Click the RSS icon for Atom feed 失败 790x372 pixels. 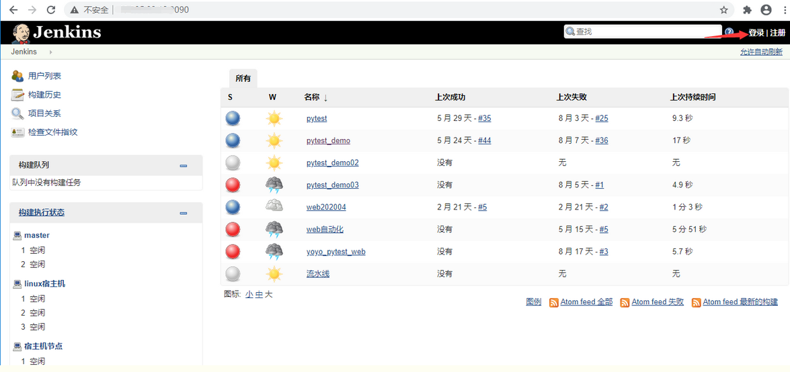click(x=625, y=303)
